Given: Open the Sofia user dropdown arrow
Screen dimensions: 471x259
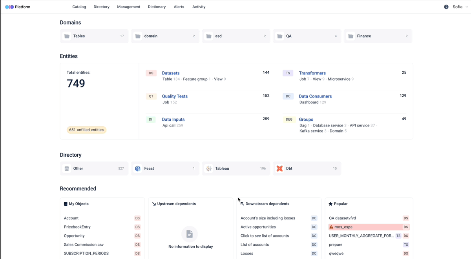Looking at the screenshot, I should coord(467,7).
